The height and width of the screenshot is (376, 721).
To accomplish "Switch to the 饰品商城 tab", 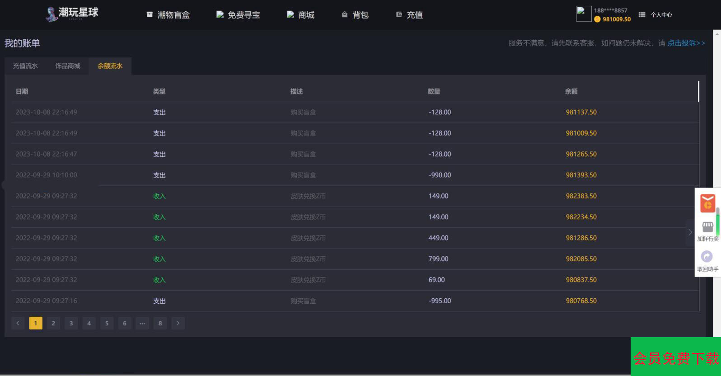I will pyautogui.click(x=68, y=66).
